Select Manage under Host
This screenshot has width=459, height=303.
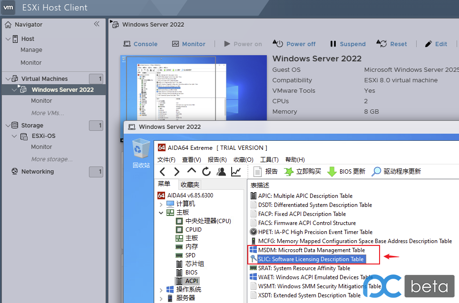tap(31, 50)
